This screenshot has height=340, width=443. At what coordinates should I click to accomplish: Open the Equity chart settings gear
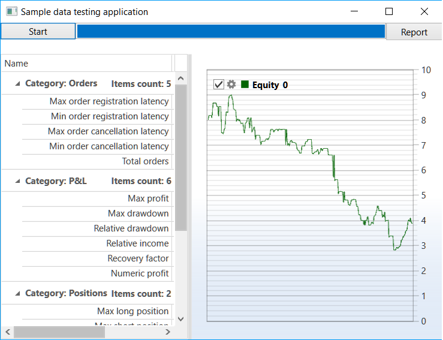(x=231, y=84)
